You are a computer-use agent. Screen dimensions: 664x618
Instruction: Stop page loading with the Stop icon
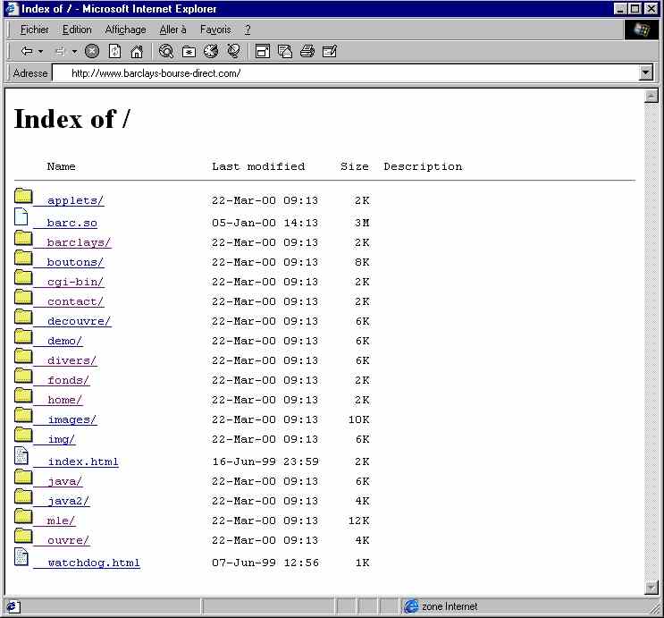point(92,51)
